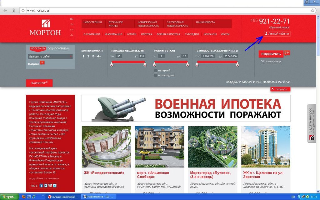
Task: Switch to the Radio Rostova taskbar window
Action: [98, 197]
